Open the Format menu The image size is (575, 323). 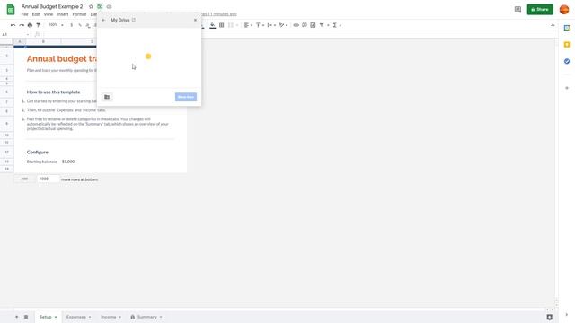79,14
